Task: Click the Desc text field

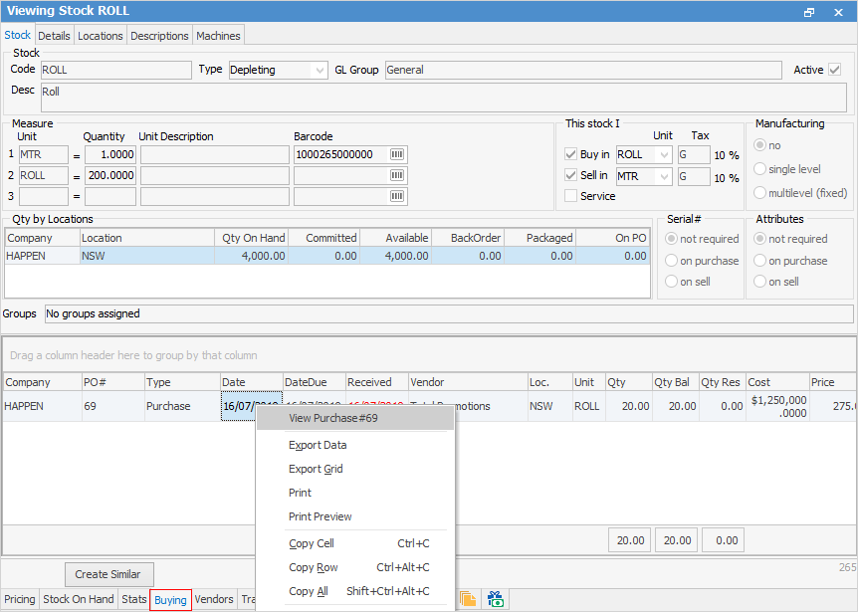Action: (442, 98)
